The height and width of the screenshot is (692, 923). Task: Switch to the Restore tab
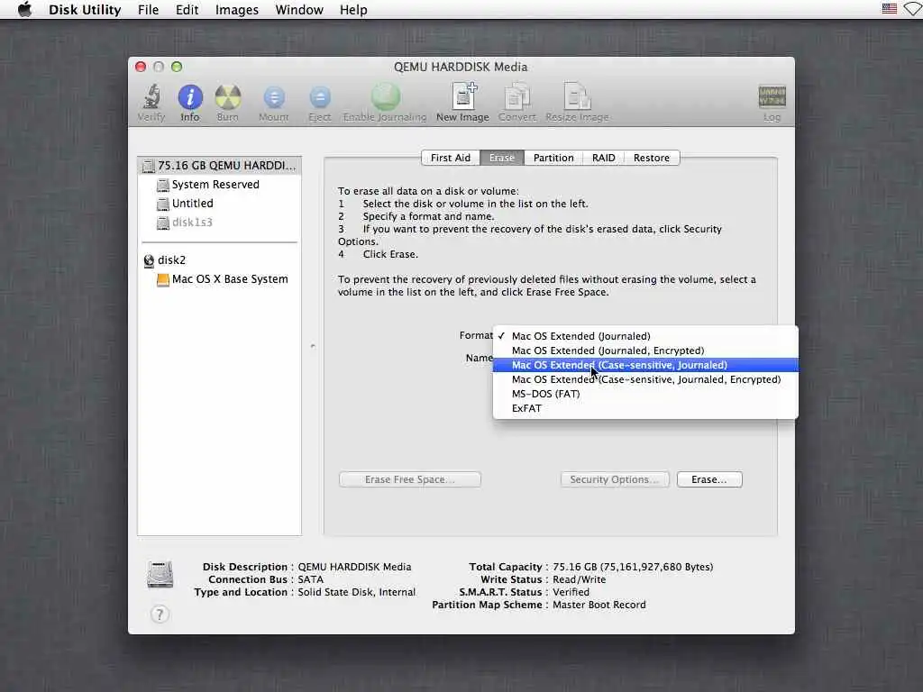pos(652,158)
